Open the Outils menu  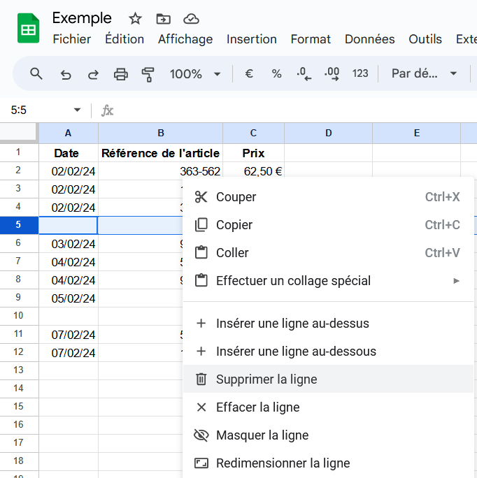coord(425,39)
